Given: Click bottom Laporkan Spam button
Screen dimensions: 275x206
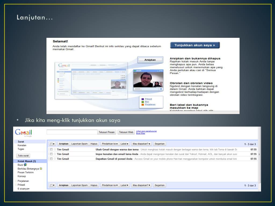Looking at the screenshot, I should [79, 185].
